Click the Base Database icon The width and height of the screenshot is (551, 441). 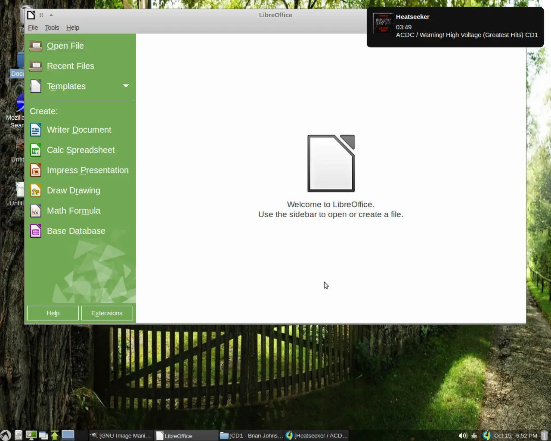pyautogui.click(x=36, y=231)
